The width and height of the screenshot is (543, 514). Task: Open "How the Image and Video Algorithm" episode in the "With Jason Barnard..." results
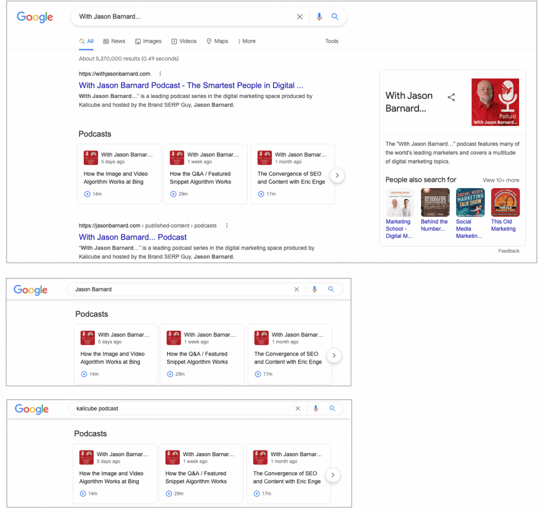116,178
